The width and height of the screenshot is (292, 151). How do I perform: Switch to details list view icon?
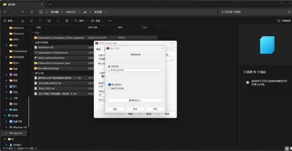click(287, 148)
